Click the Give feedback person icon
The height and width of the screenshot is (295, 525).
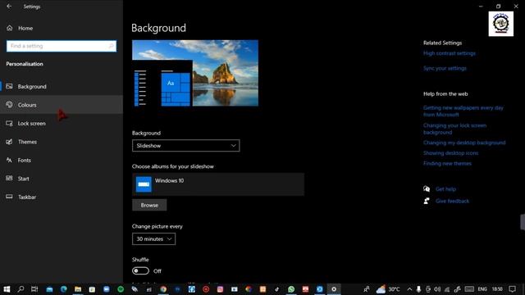click(427, 201)
